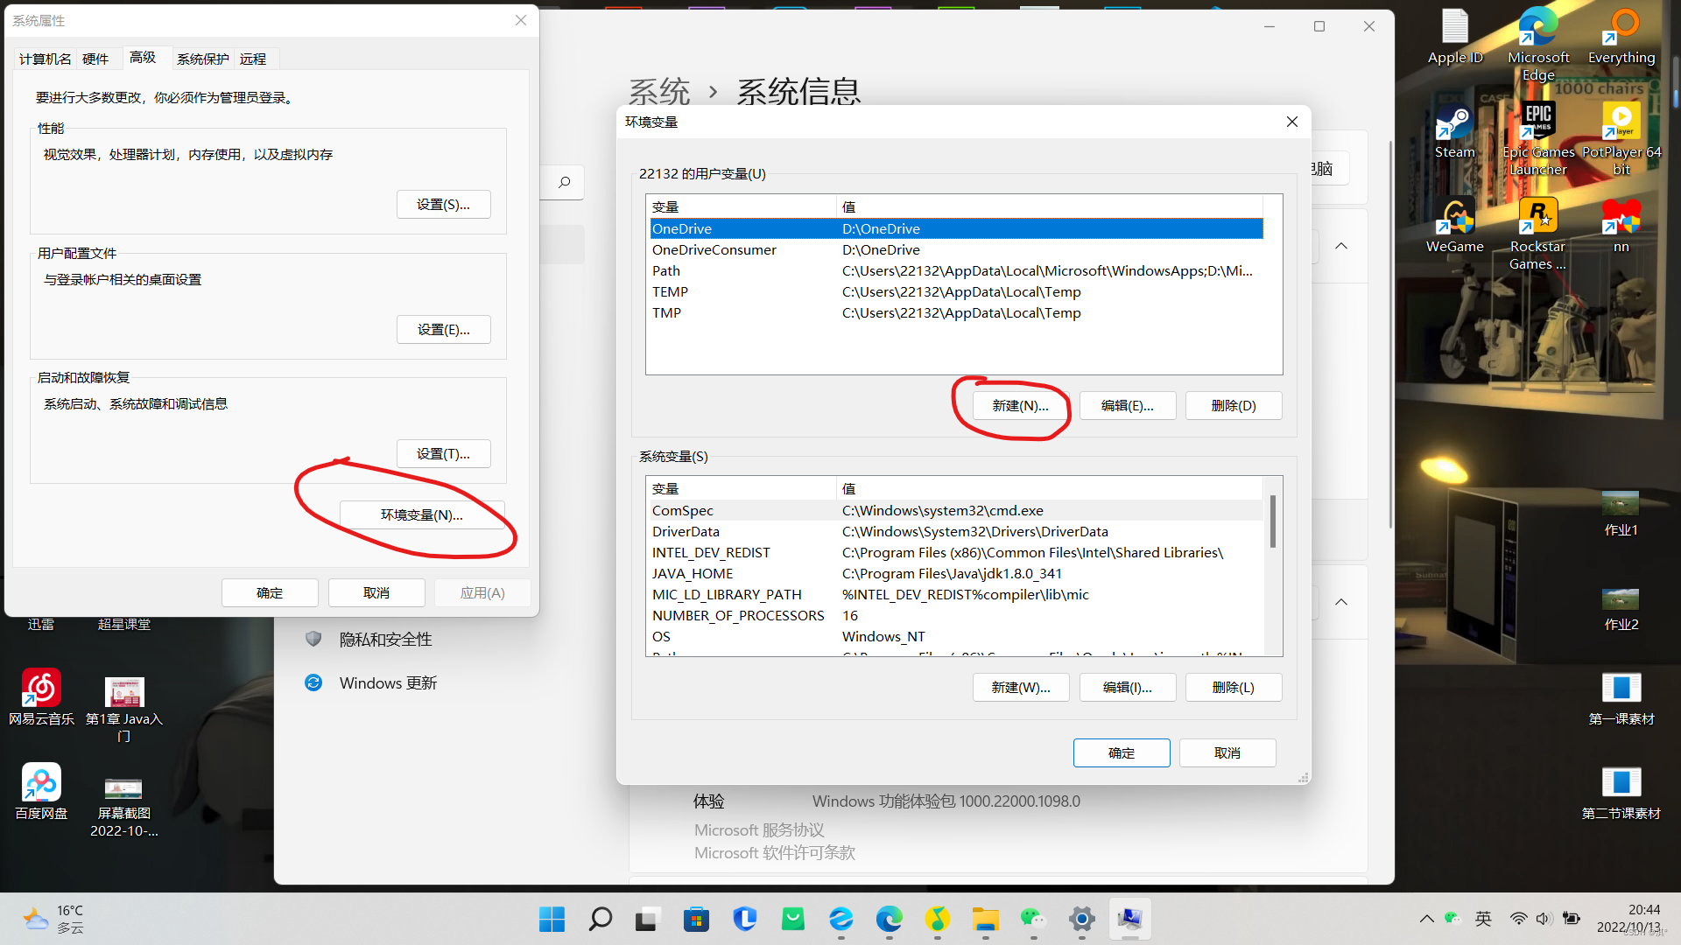Click 新建(N)... for user variables
Screen dimensions: 1681x945
click(1020, 406)
